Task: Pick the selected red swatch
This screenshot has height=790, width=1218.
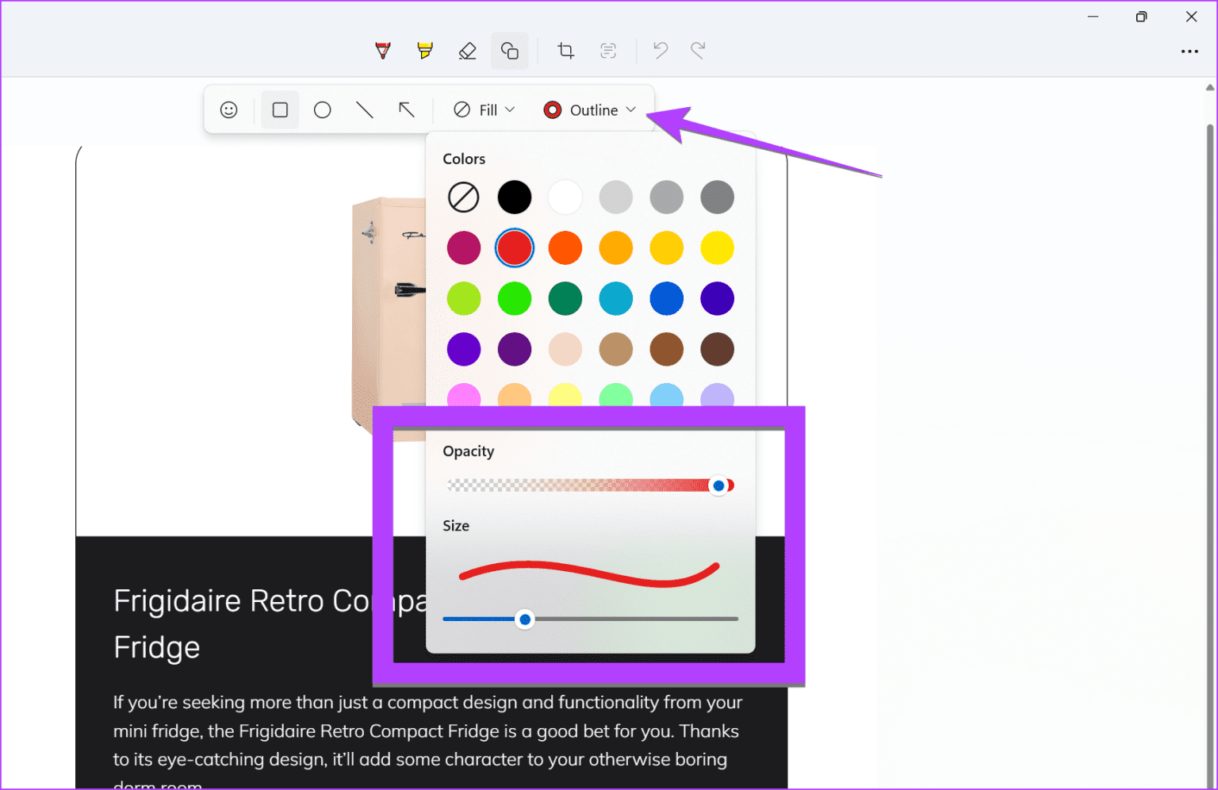Action: 515,248
